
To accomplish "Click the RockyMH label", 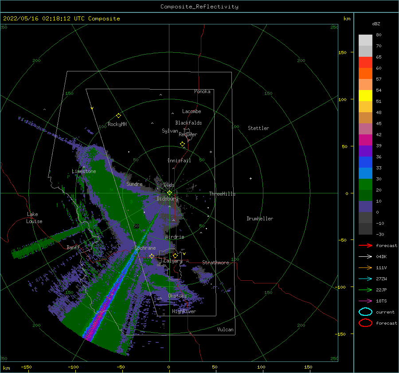I will (117, 124).
